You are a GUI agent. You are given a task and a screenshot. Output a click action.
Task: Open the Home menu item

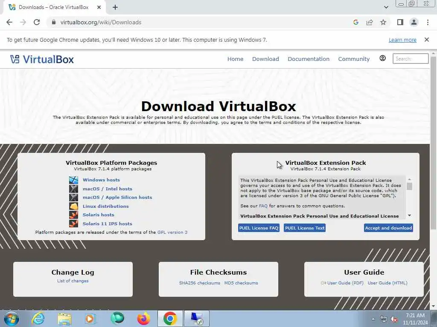pos(235,59)
